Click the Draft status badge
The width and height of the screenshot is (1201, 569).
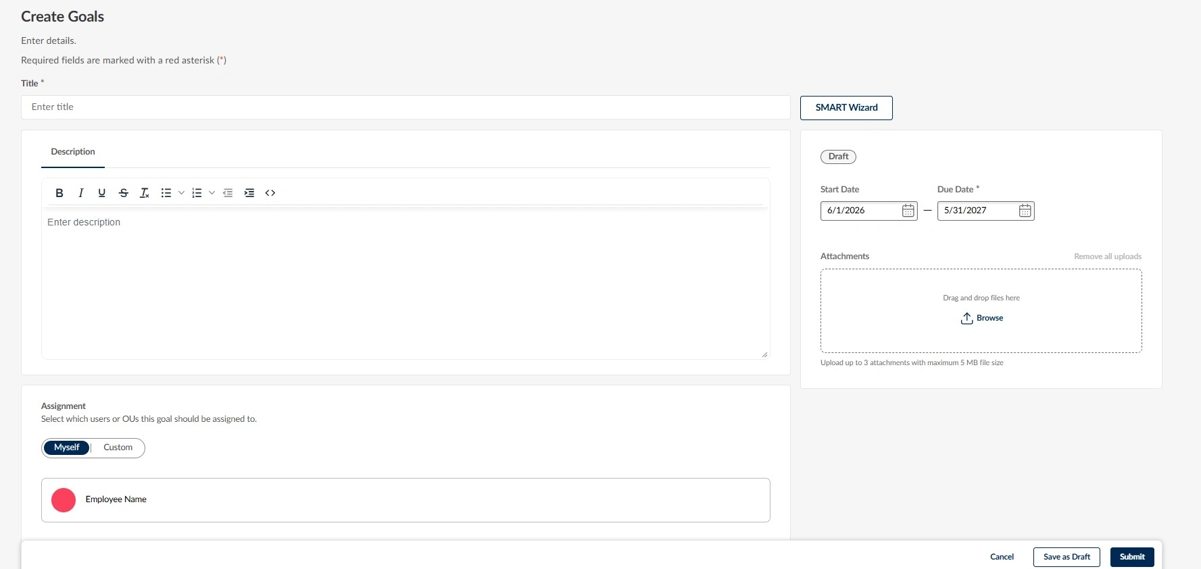[x=838, y=157]
